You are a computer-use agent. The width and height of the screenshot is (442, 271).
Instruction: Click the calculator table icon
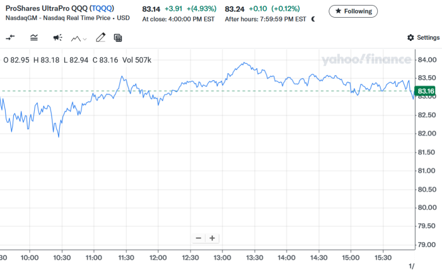pyautogui.click(x=118, y=38)
